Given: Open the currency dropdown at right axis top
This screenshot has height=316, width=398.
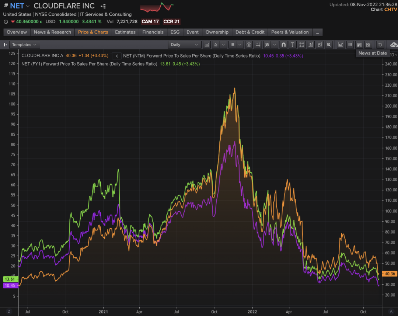Looking at the screenshot, I should point(394,55).
